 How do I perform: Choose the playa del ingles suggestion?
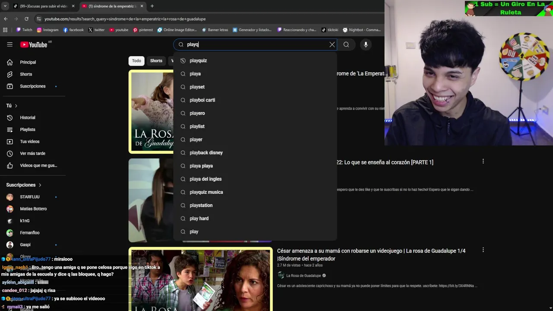click(x=255, y=179)
